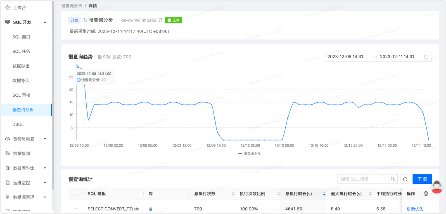
Task: Expand the 数据源管理 menu
Action: 45,197
